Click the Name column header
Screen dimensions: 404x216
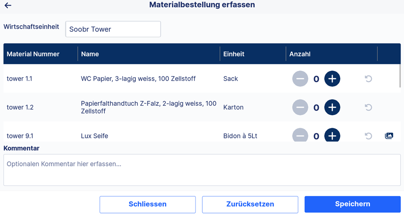coord(90,54)
